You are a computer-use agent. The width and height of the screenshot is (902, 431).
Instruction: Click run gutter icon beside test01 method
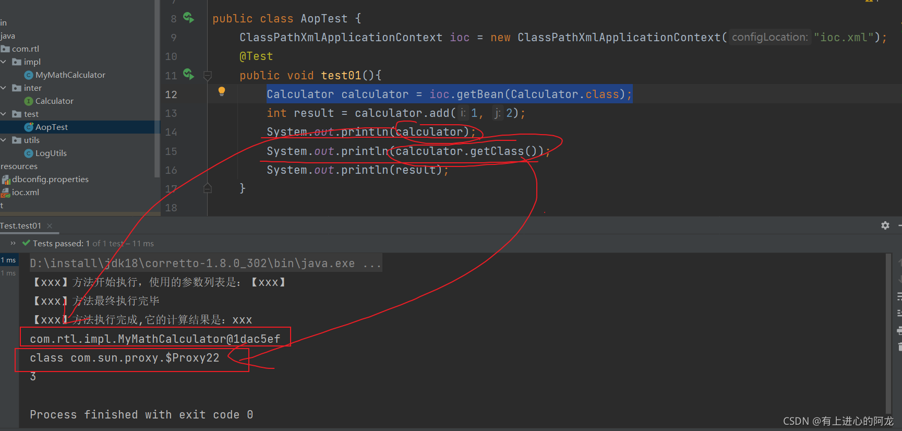pyautogui.click(x=188, y=75)
